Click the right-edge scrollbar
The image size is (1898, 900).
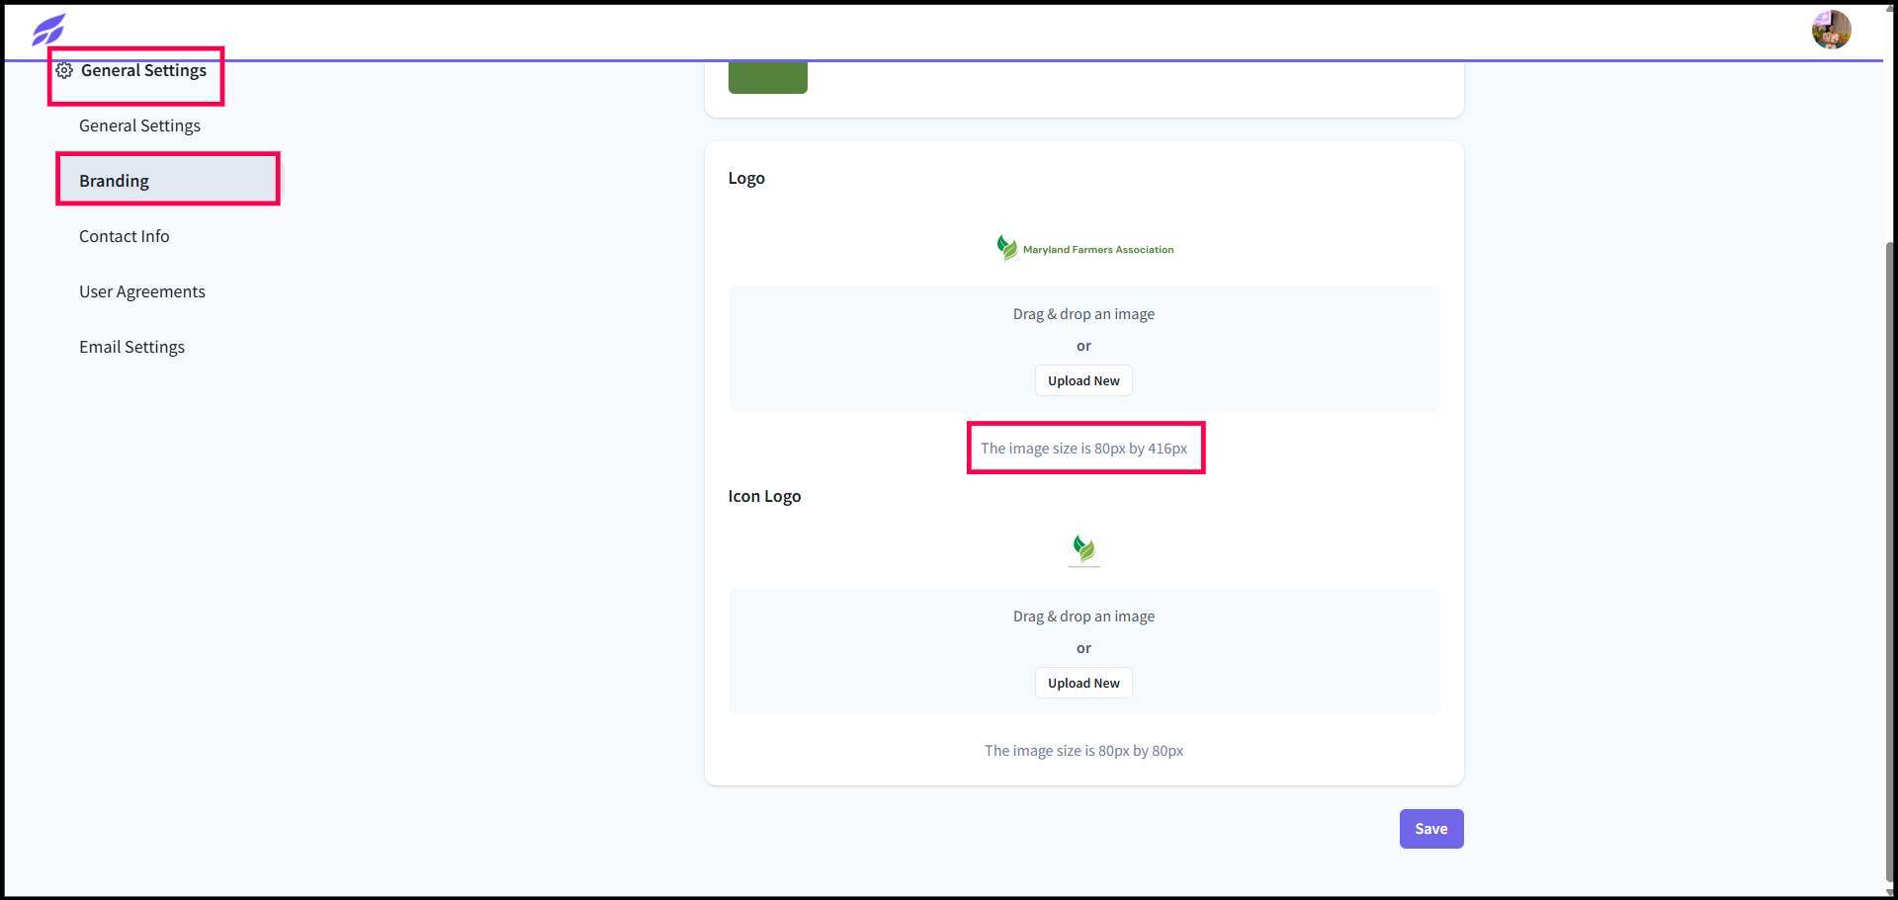point(1891,494)
